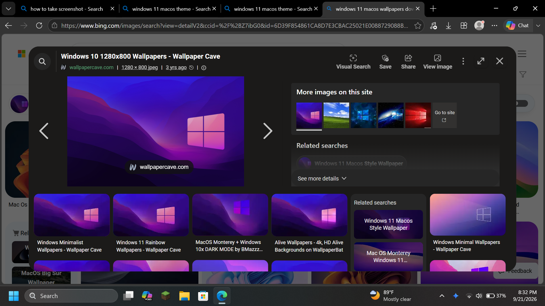Expand the Copilot Chat dropdown arrow
Screen dimensions: 545x306
[538, 26]
